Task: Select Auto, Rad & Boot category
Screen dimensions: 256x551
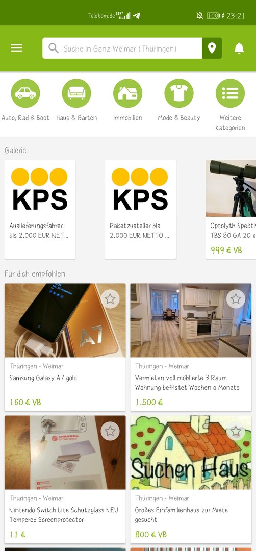Action: 25,100
